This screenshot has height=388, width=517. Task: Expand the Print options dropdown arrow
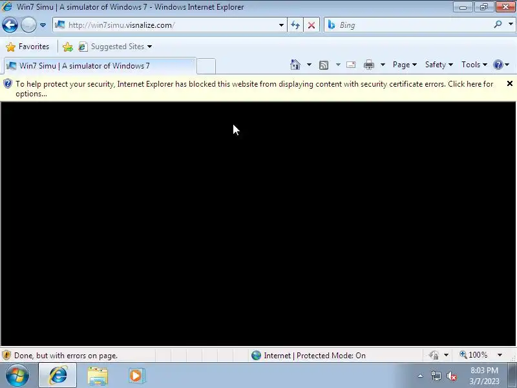pyautogui.click(x=383, y=65)
